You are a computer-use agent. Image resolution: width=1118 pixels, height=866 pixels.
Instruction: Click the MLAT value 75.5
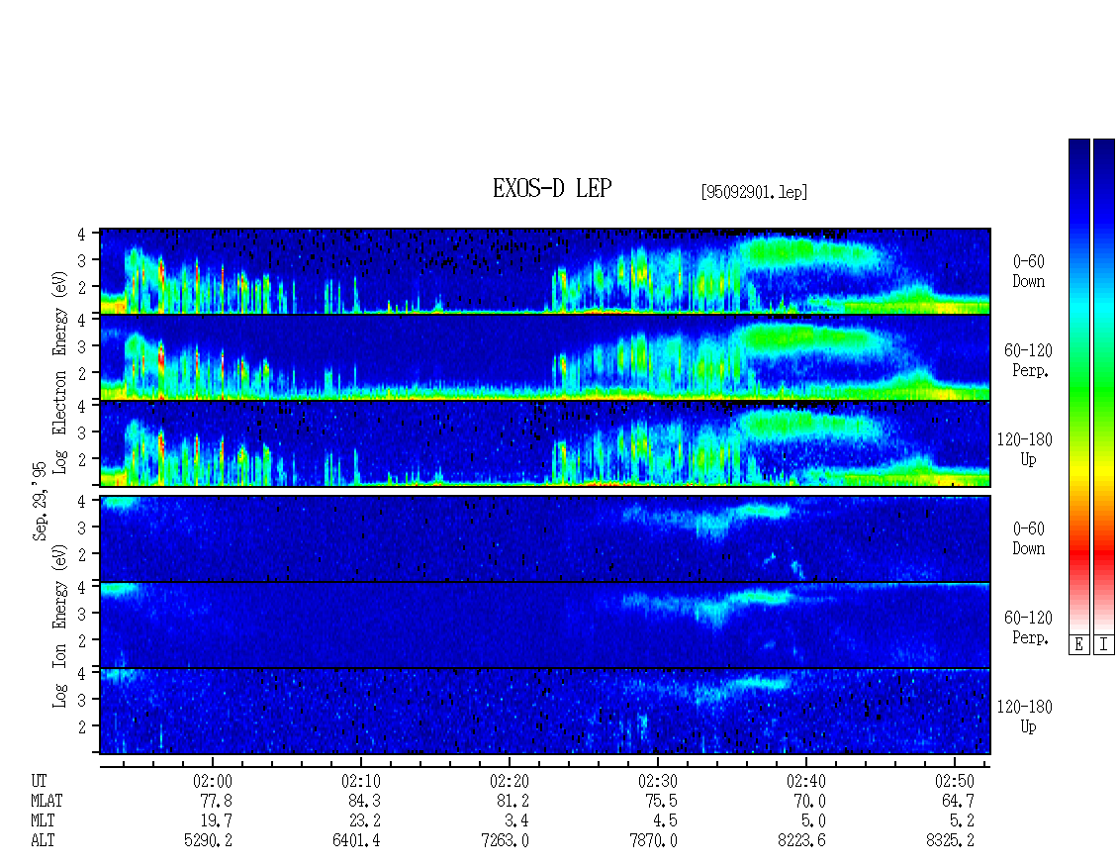pos(662,801)
